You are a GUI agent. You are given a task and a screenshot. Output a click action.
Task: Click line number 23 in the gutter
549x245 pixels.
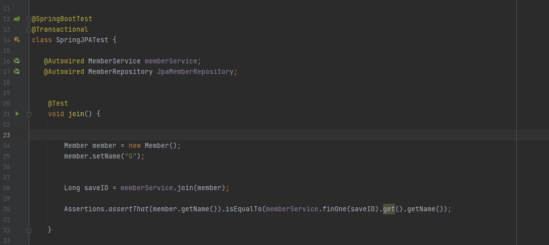pos(6,135)
